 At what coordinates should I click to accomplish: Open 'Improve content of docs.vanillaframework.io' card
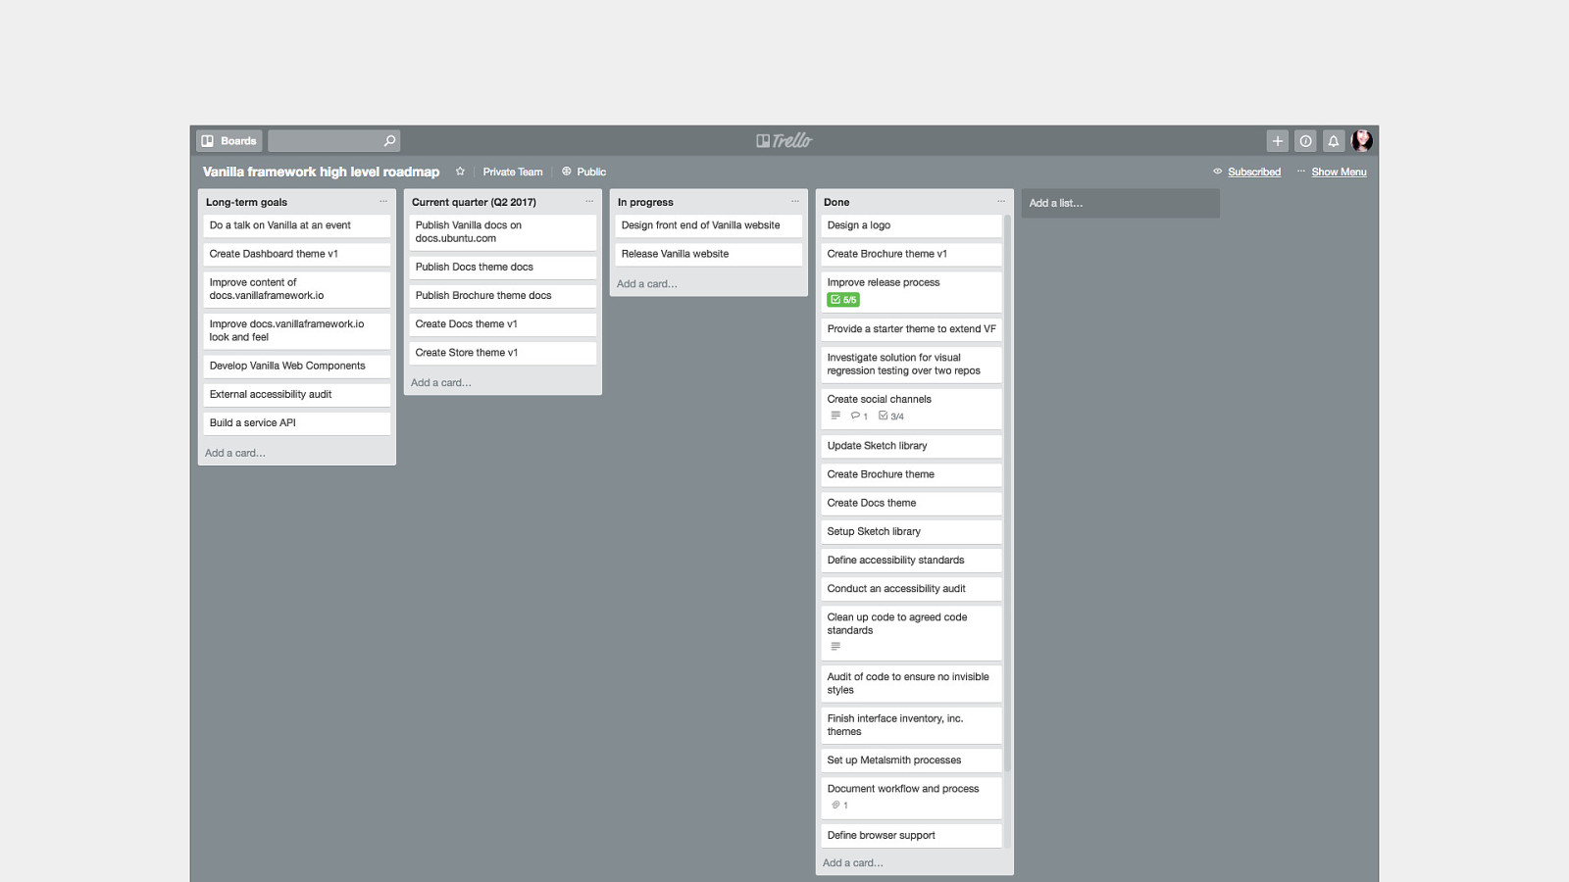296,289
